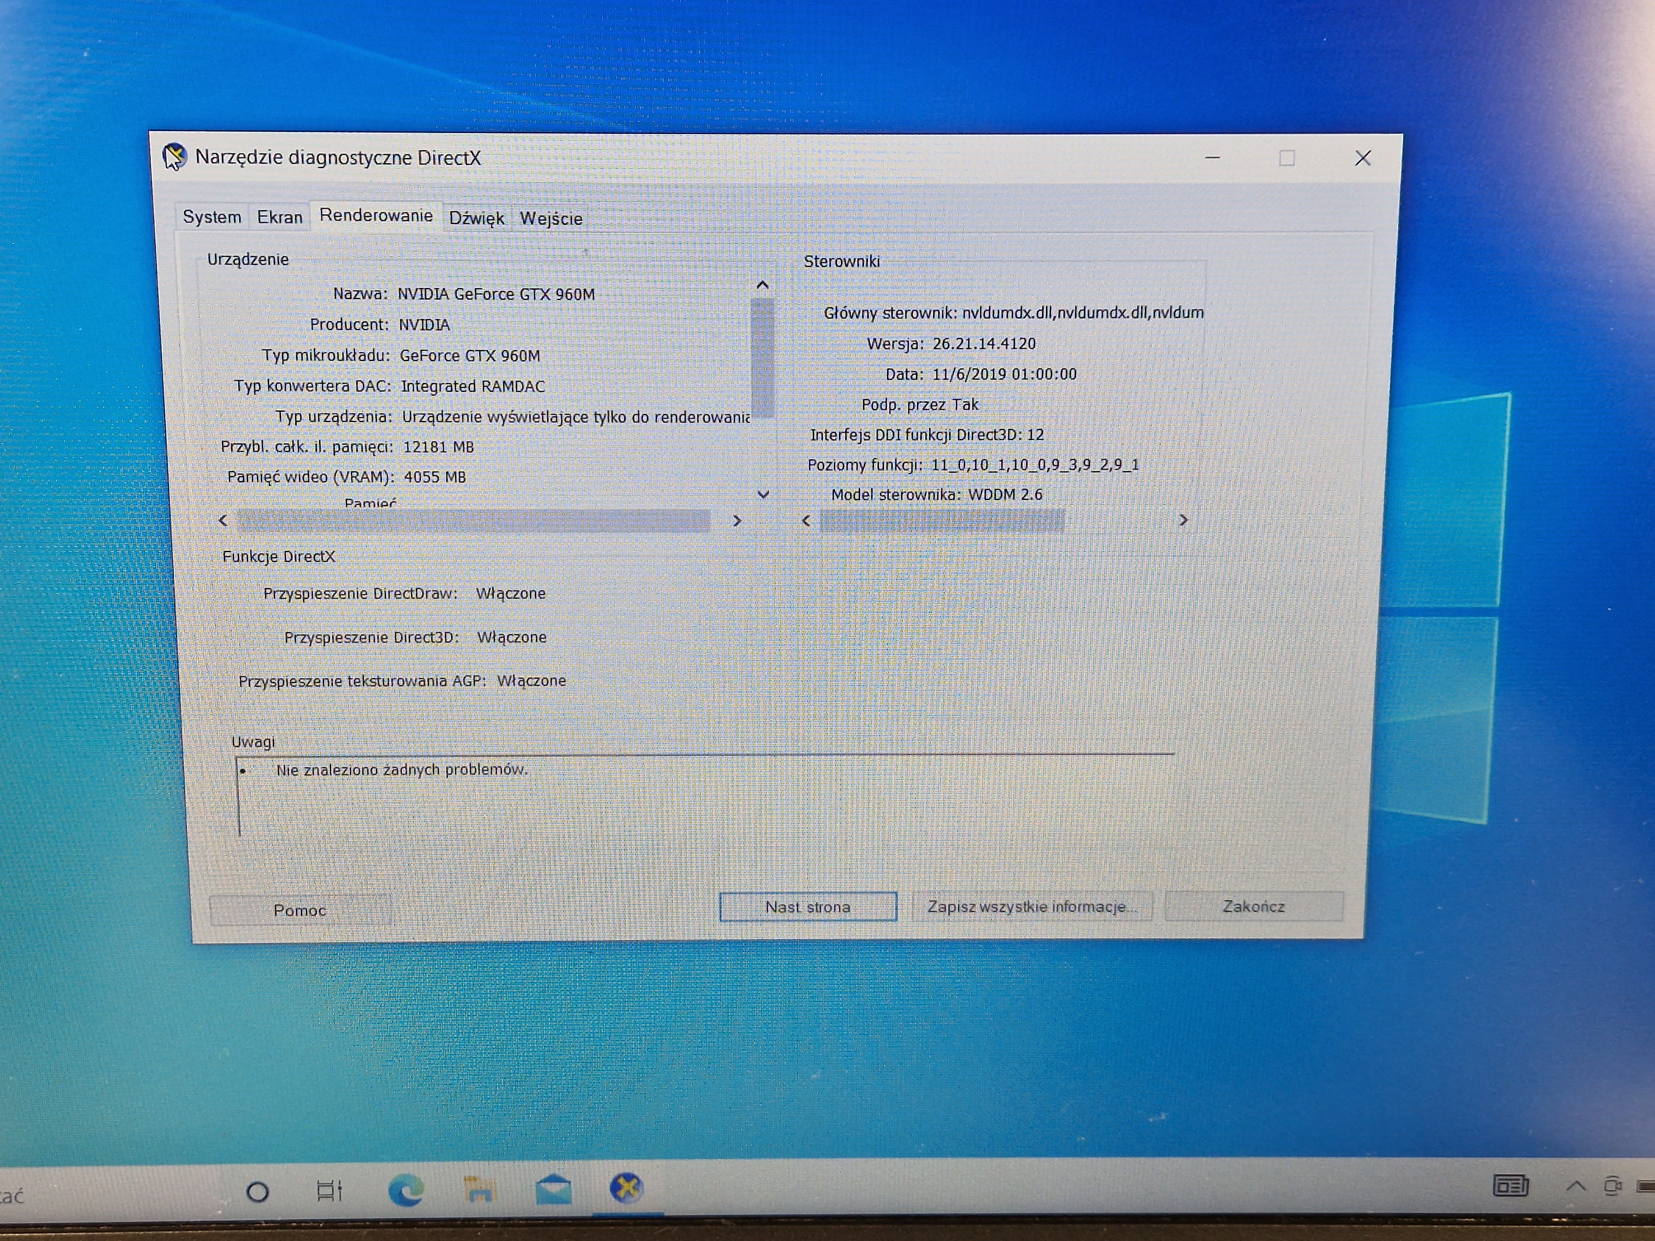Click left arrow of Sterowniki horizontal scrollbar
Viewport: 1655px width, 1241px height.
[x=806, y=520]
